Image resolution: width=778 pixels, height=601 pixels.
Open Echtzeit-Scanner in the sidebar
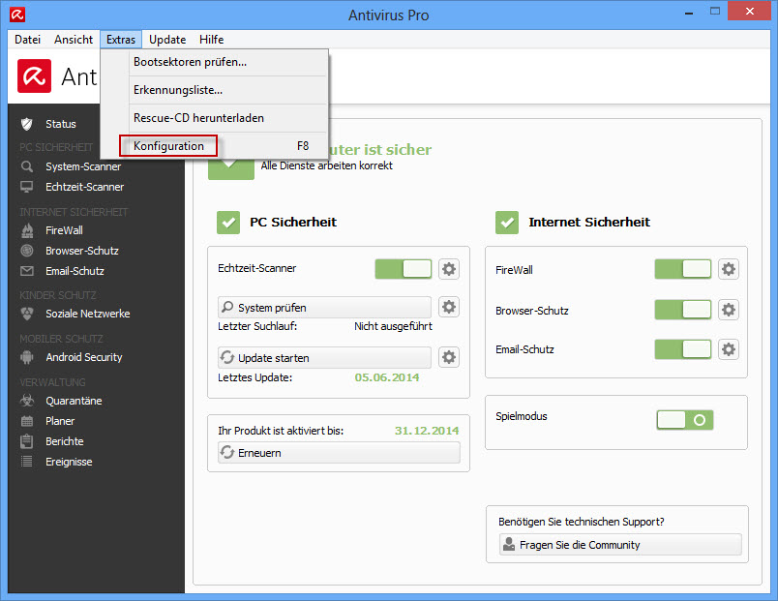pyautogui.click(x=84, y=187)
